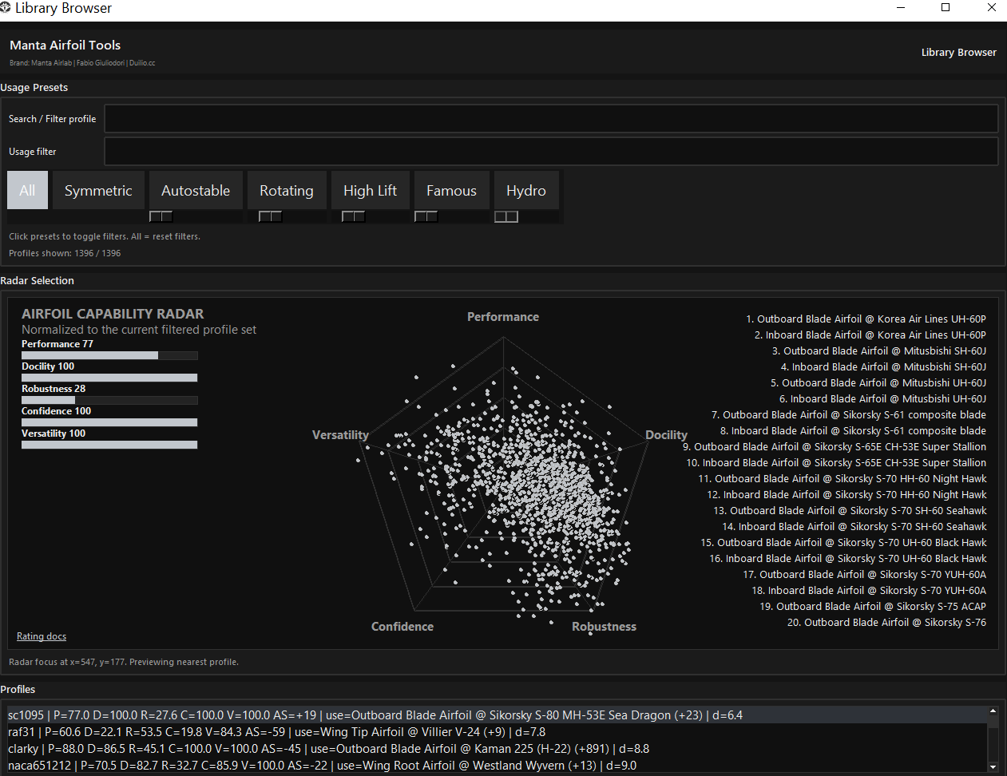Click the Duilio.cc link in the header
The width and height of the screenshot is (1007, 776).
[x=142, y=62]
